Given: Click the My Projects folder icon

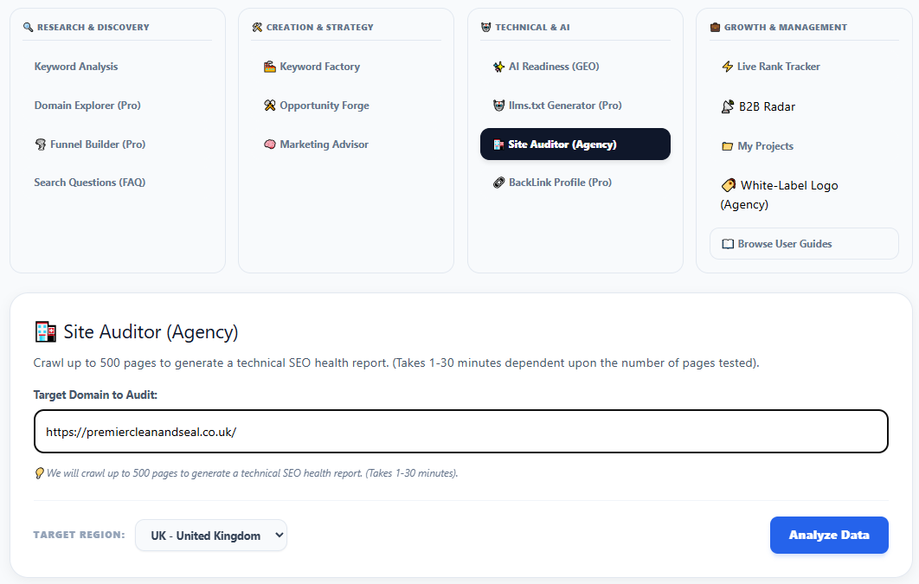Looking at the screenshot, I should tap(728, 146).
